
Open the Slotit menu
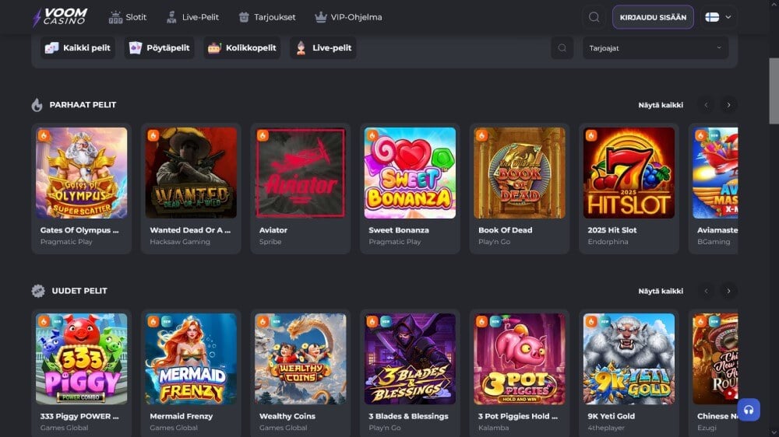tap(128, 17)
